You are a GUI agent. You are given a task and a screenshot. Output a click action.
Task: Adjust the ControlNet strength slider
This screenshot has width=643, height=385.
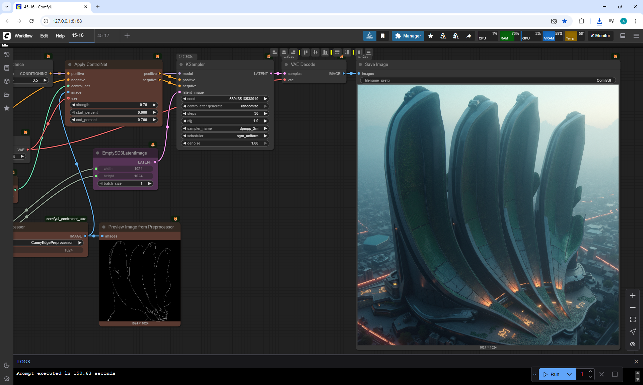(x=114, y=105)
